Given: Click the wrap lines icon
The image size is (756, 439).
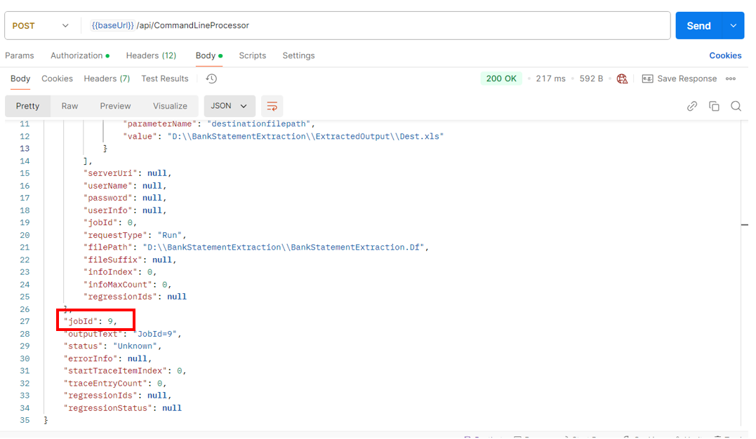Looking at the screenshot, I should [272, 106].
